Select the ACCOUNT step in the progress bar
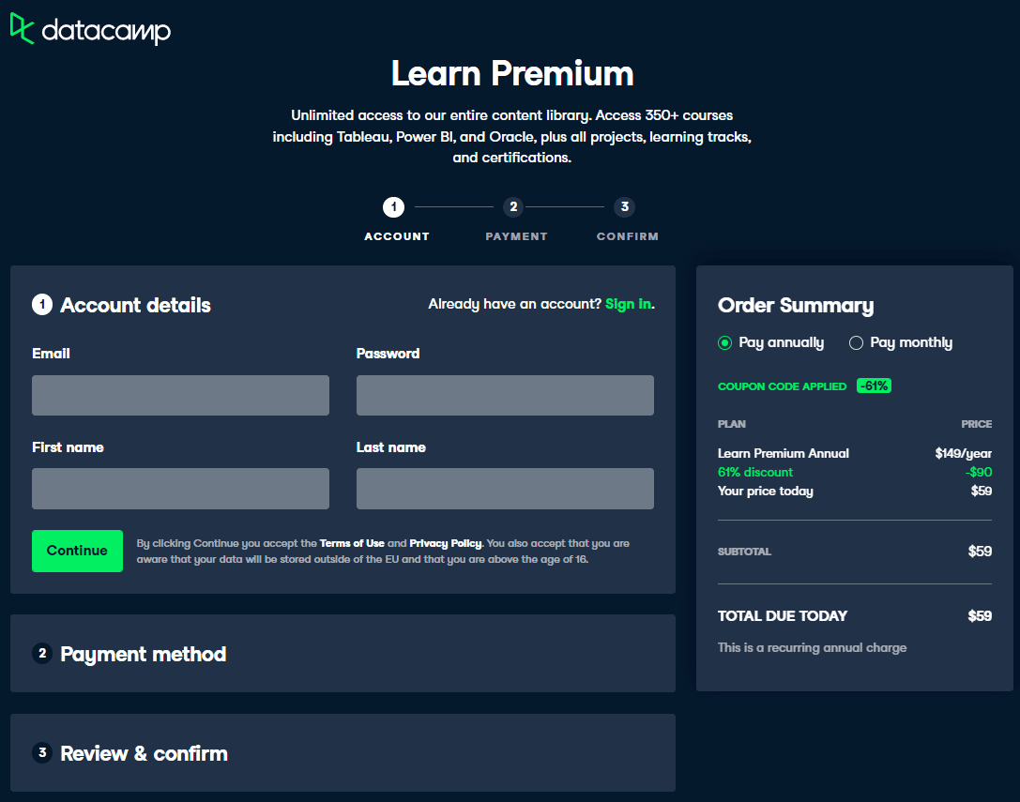 tap(396, 221)
